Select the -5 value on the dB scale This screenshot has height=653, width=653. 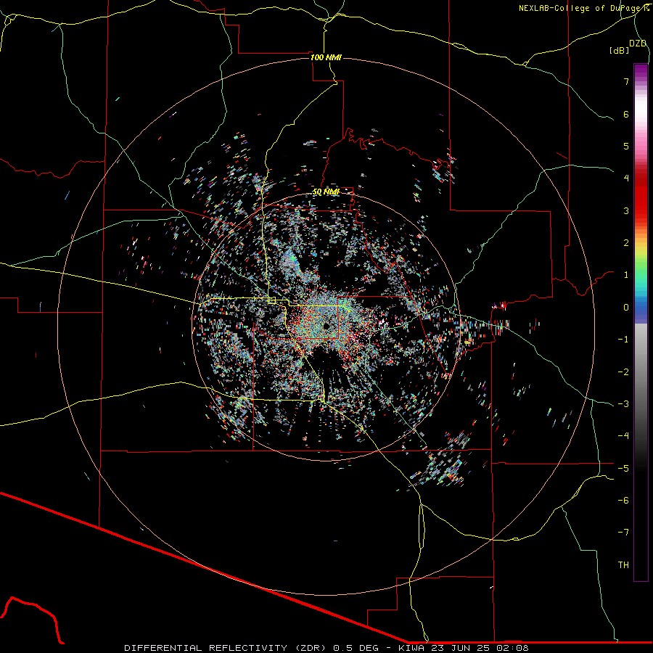623,469
